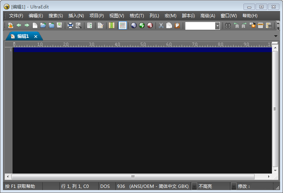The image size is (283, 193).
Task: Click the copy pages icon
Action: [x=169, y=25]
